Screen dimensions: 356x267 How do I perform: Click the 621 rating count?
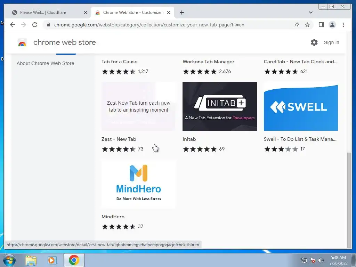click(x=304, y=72)
